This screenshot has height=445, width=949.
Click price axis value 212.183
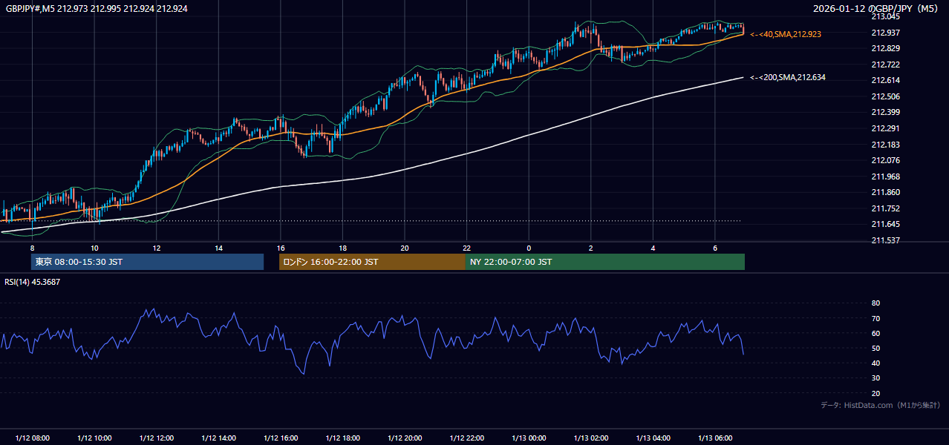[x=885, y=145]
